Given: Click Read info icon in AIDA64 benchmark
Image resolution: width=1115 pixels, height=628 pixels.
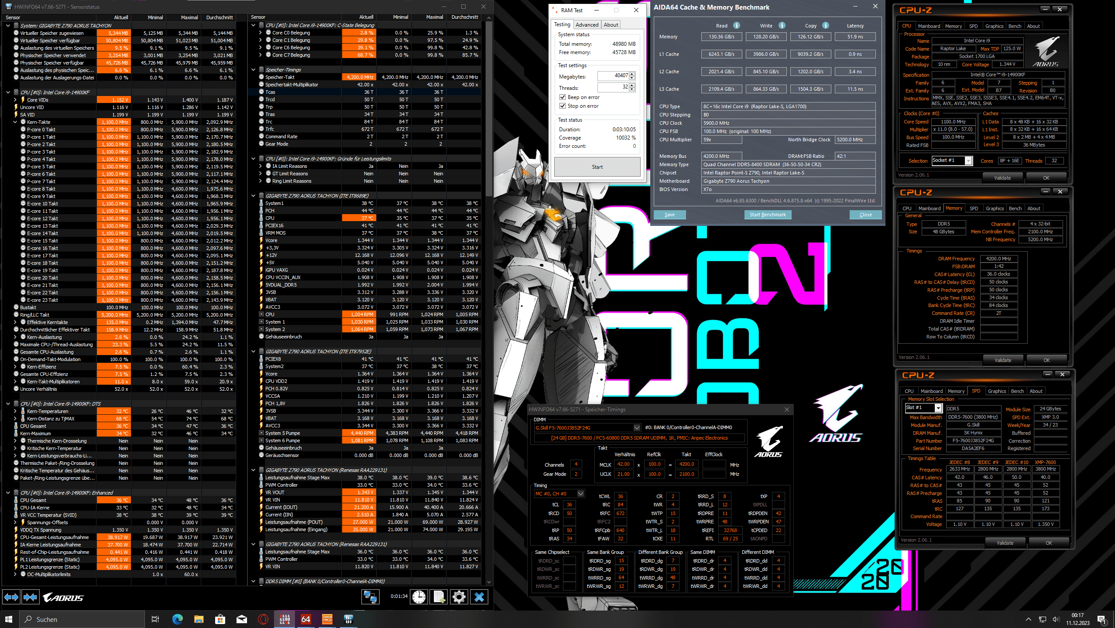Looking at the screenshot, I should 737,26.
